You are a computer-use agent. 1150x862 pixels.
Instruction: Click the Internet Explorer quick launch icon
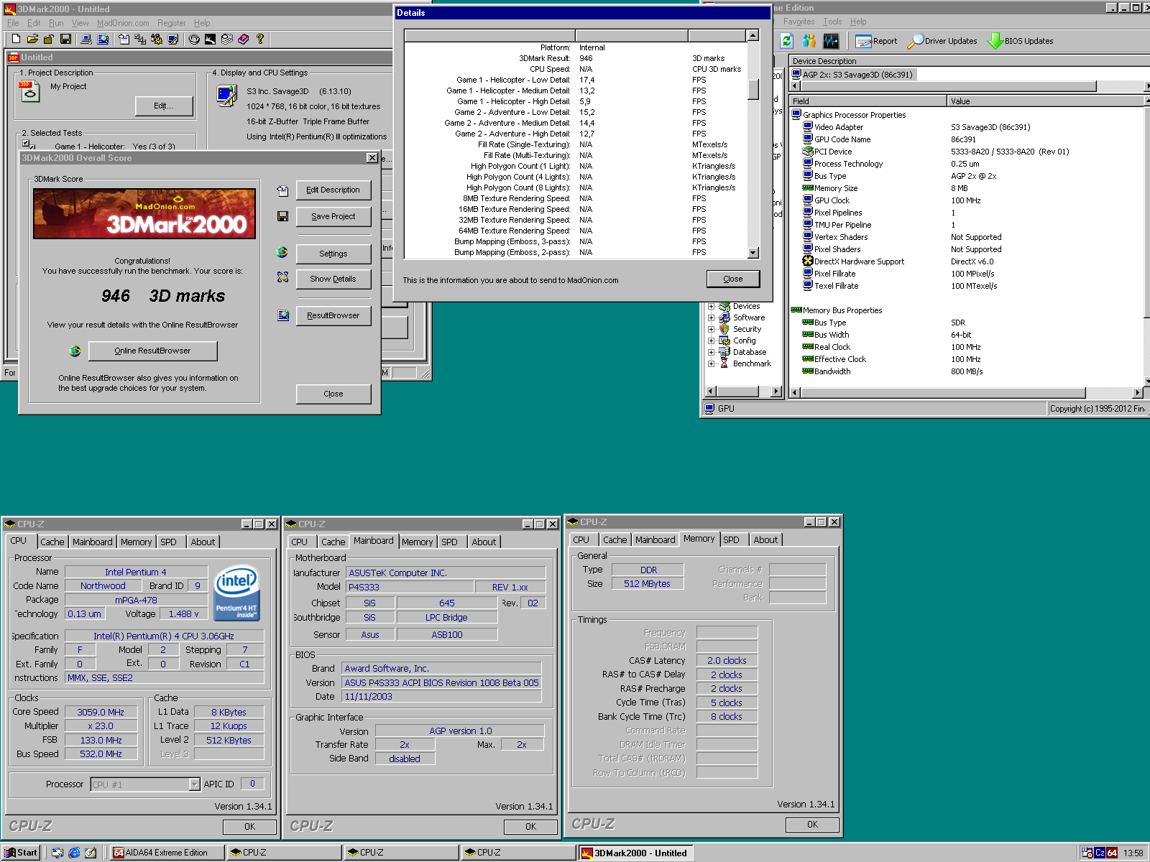74,853
